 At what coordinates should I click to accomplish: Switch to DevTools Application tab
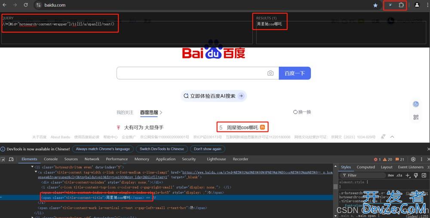click(166, 159)
